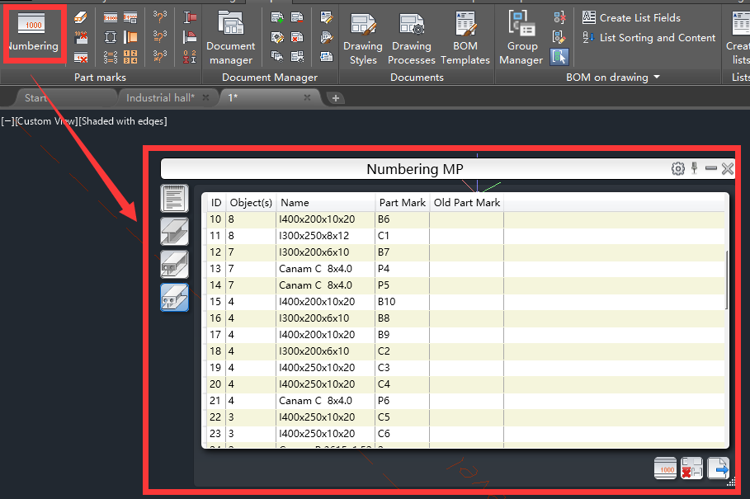Open the Numbering MP settings gear

678,168
